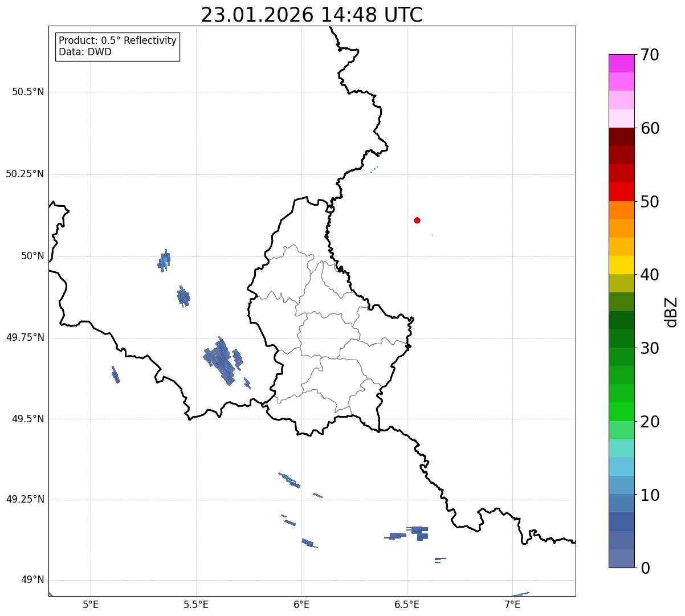
Task: Click the '5°E' longitude label
Action: (91, 604)
